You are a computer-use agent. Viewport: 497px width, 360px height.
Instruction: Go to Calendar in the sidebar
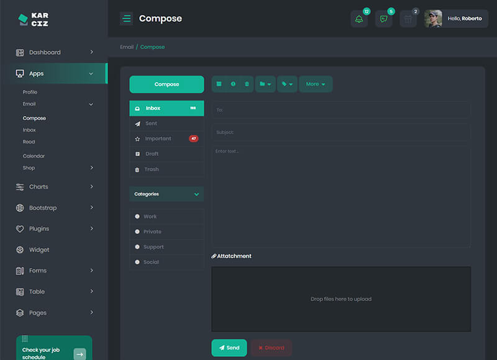pos(34,156)
